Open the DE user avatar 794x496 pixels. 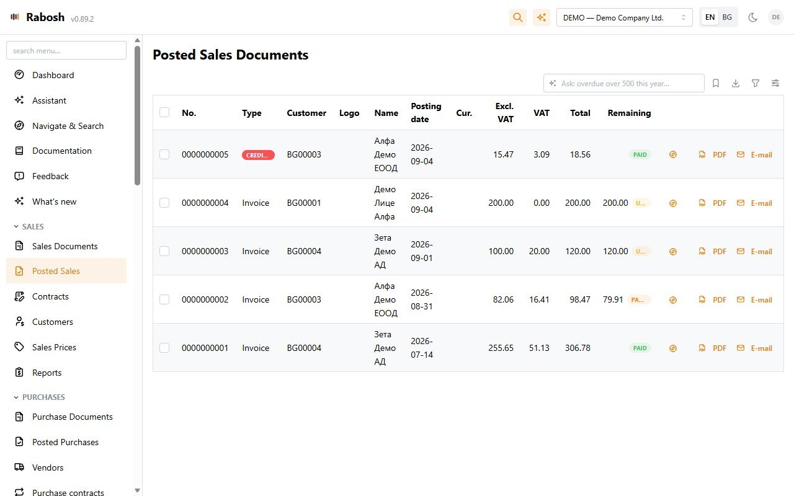pos(775,17)
